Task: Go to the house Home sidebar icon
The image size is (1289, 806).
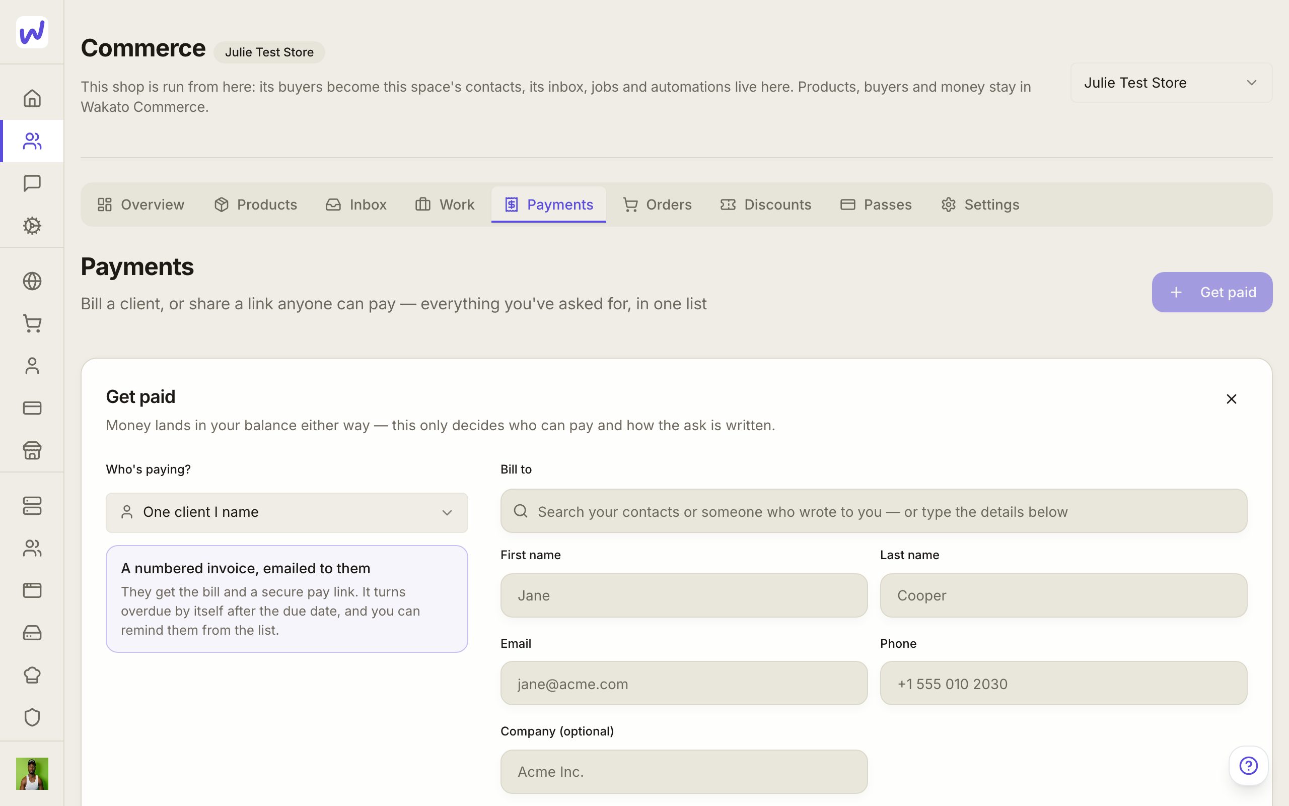Action: click(32, 99)
